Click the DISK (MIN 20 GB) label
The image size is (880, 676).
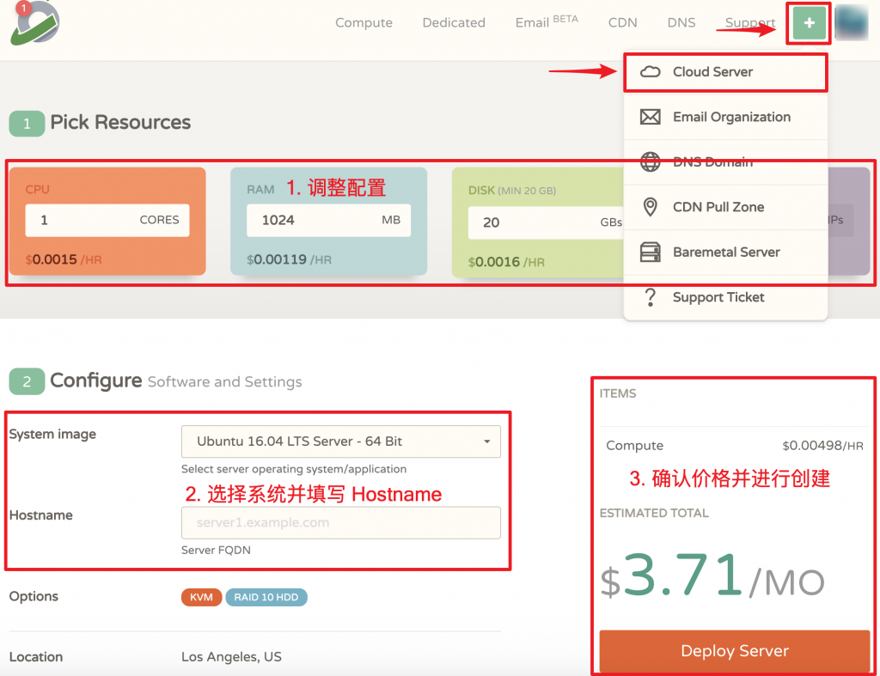(x=512, y=191)
